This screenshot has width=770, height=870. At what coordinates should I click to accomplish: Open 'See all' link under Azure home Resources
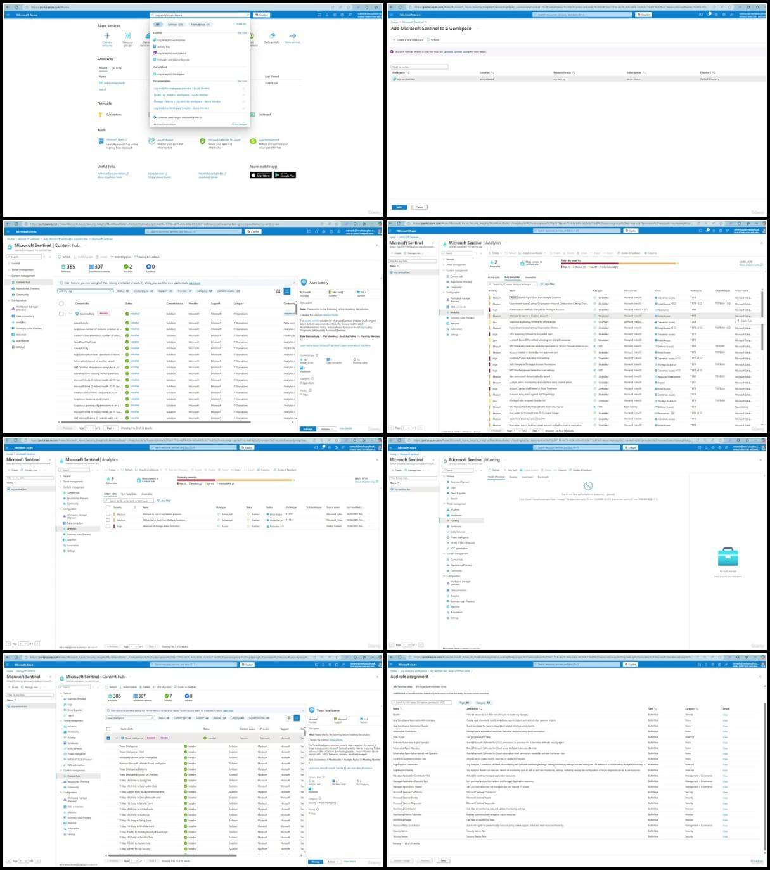tap(103, 89)
